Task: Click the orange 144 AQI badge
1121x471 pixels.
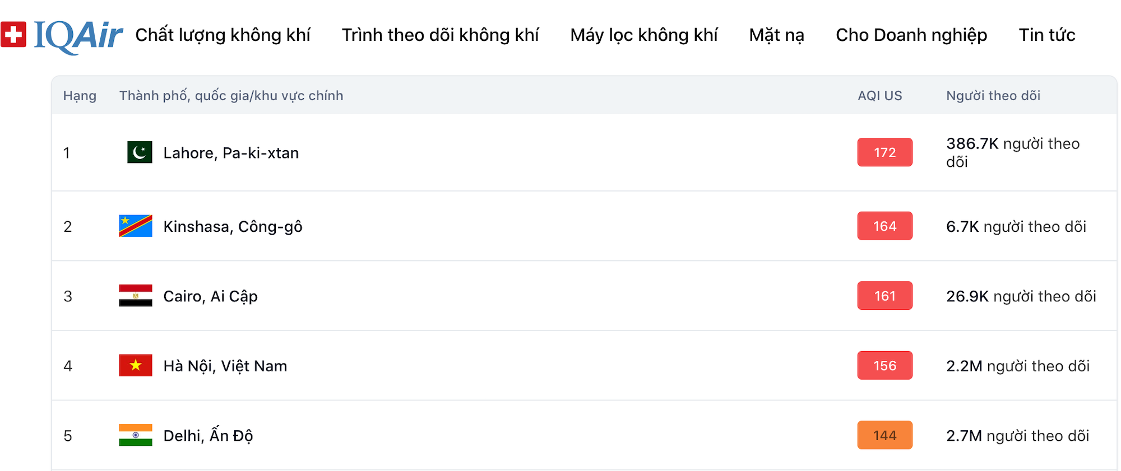Action: (884, 435)
